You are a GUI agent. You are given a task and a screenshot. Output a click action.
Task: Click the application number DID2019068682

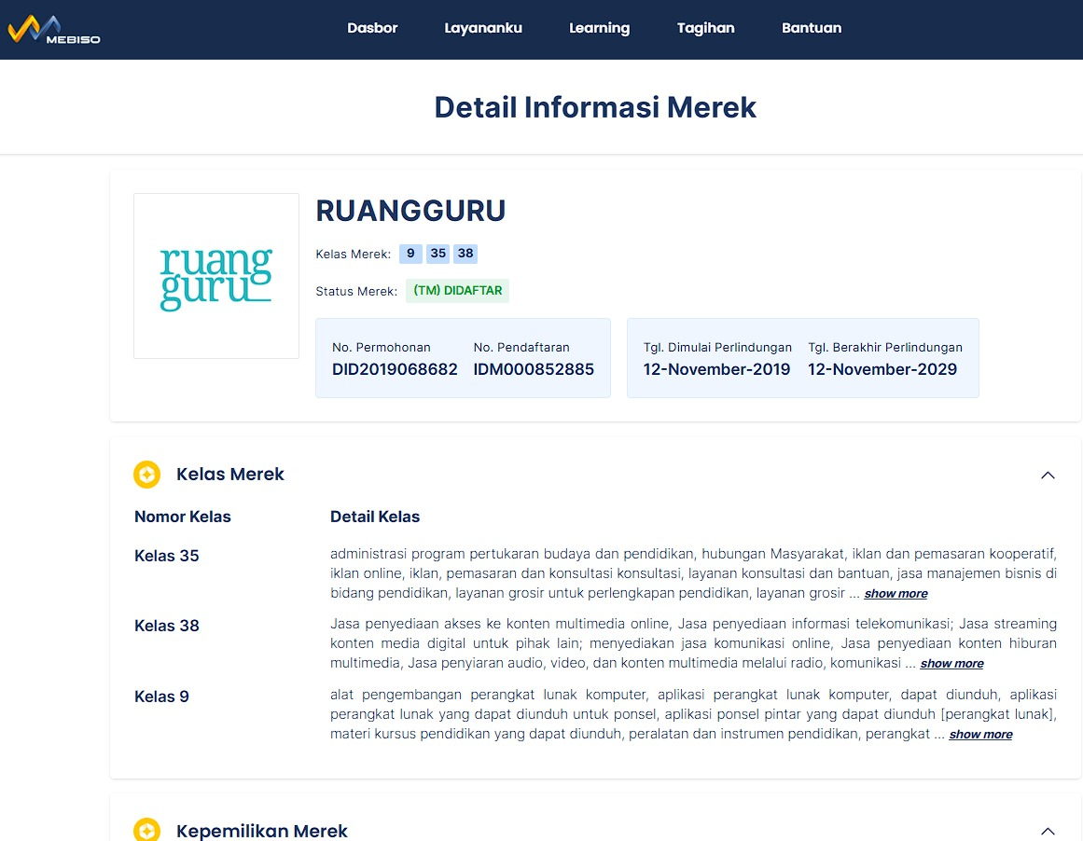point(395,369)
